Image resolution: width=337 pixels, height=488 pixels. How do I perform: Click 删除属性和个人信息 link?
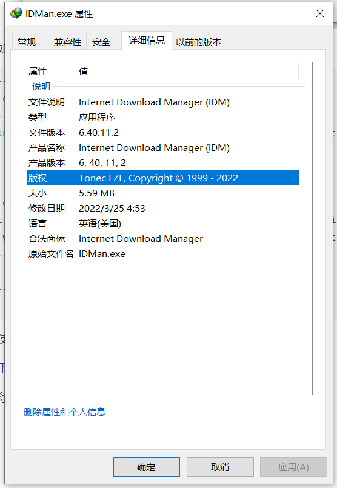tap(64, 412)
